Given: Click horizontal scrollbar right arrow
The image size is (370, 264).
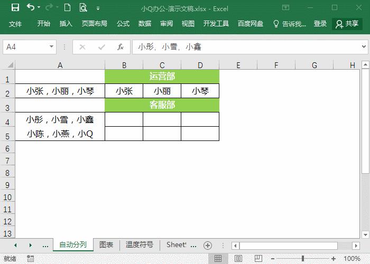Looking at the screenshot, I should pos(356,246).
